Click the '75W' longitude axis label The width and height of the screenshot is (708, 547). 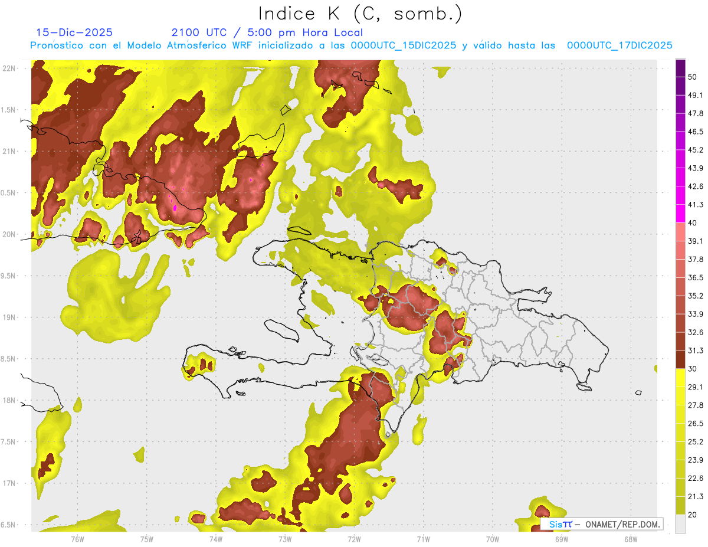[x=147, y=539]
